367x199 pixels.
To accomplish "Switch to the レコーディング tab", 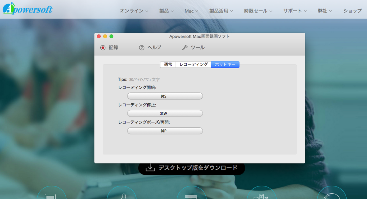I will 194,65.
